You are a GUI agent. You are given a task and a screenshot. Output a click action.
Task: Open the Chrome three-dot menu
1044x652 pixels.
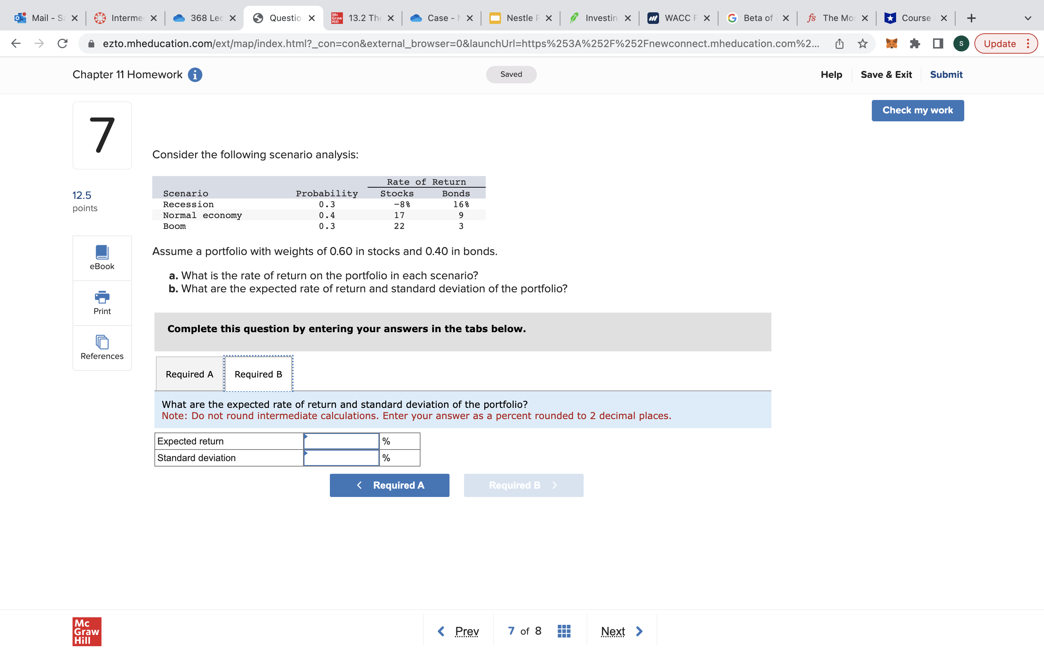tap(1030, 43)
